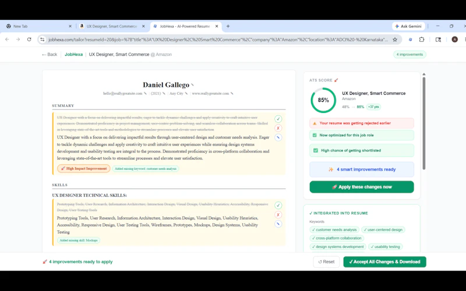
Task: Click the Now optimized for this job role item
Action: (x=361, y=135)
